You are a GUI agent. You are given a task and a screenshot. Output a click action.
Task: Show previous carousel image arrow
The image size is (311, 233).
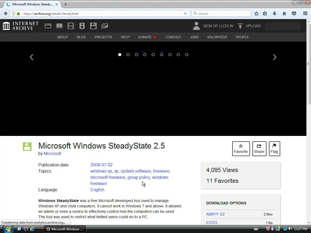pyautogui.click(x=32, y=57)
